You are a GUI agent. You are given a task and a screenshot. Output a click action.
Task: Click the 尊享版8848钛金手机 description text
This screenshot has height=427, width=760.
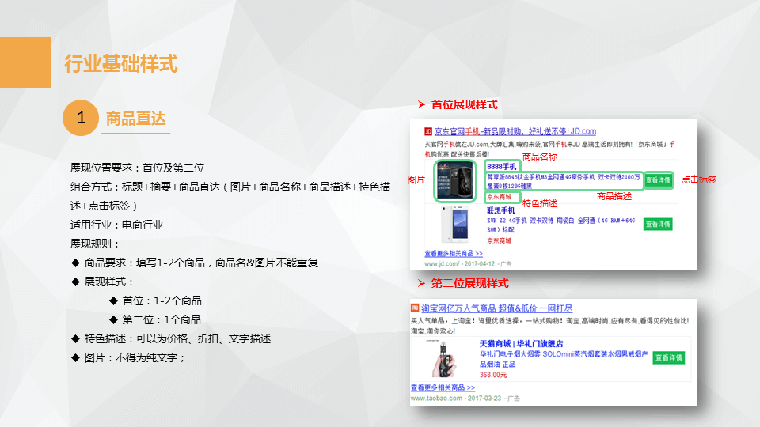pos(563,181)
